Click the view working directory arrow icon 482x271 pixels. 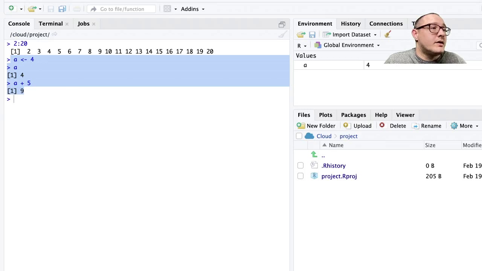pos(54,34)
